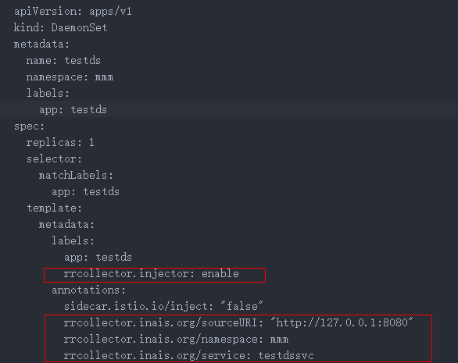
Task: Click the 'spec:' key
Action: click(29, 126)
